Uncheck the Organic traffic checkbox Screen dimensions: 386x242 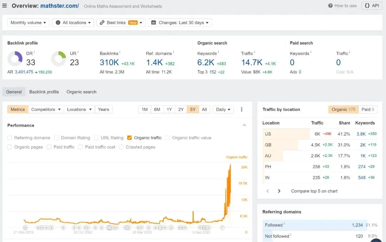(x=129, y=138)
